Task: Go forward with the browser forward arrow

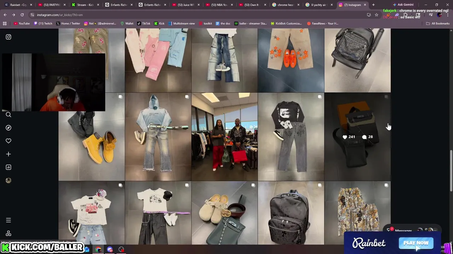Action: coord(13,15)
